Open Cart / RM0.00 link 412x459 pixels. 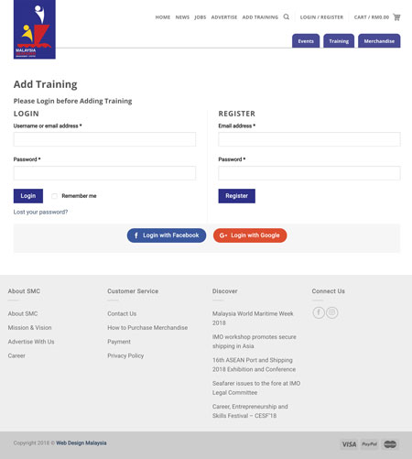tap(372, 17)
